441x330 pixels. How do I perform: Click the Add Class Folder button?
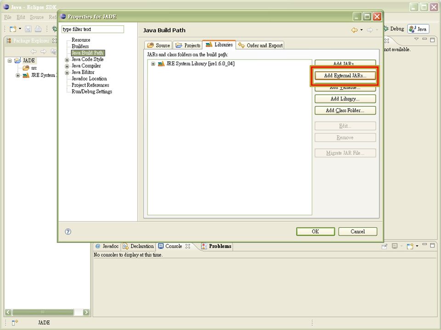coord(345,110)
